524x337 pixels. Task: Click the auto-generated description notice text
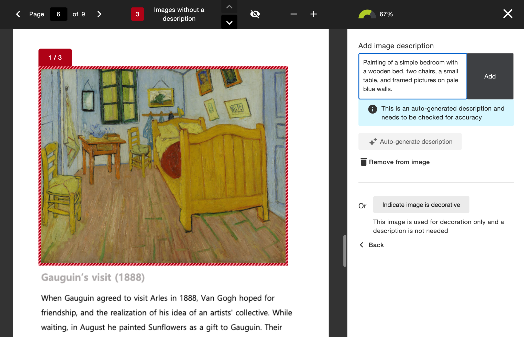point(443,113)
